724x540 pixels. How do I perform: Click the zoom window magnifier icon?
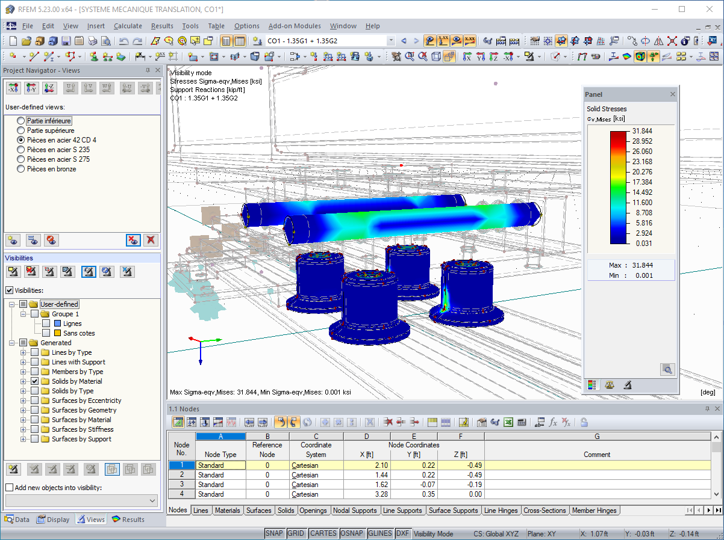pos(410,57)
